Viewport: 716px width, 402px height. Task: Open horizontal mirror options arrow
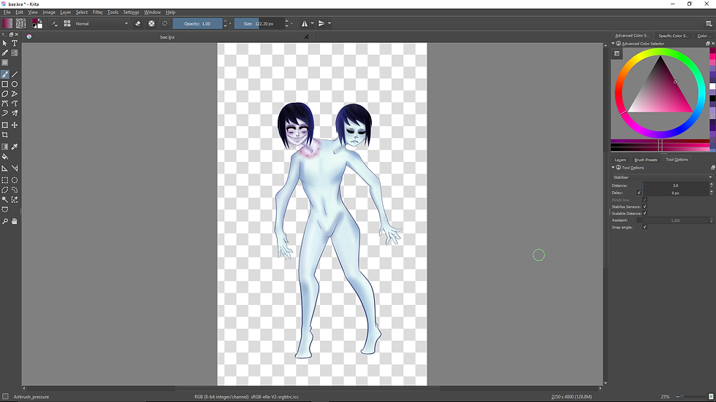[x=313, y=23]
